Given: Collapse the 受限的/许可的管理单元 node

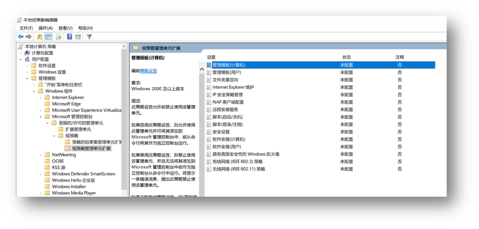Looking at the screenshot, I should point(47,123).
